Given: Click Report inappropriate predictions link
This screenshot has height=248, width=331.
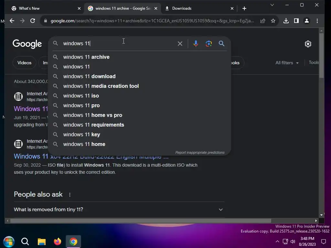Looking at the screenshot, I should click(x=200, y=152).
